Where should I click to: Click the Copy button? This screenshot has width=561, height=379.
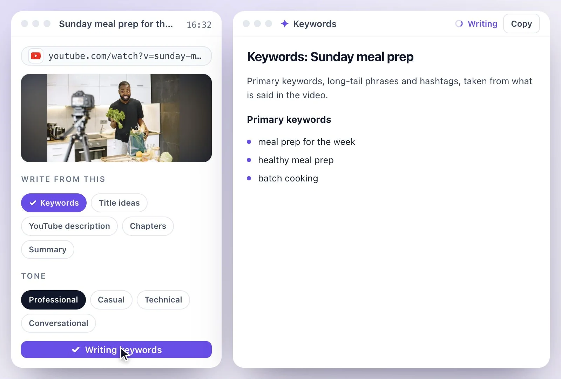521,24
